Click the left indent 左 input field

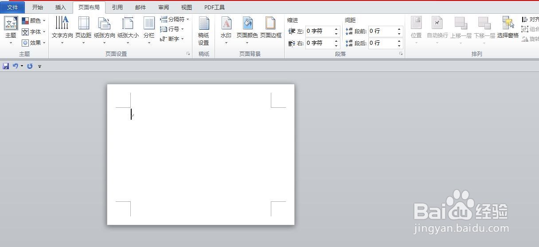click(x=319, y=31)
